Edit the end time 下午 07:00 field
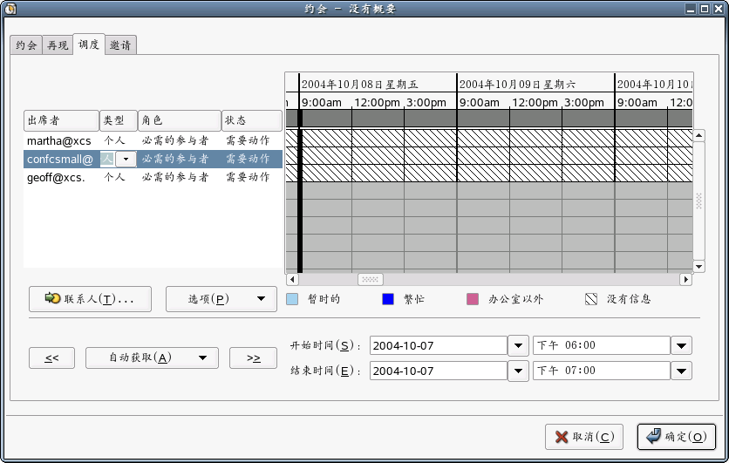 (x=602, y=371)
